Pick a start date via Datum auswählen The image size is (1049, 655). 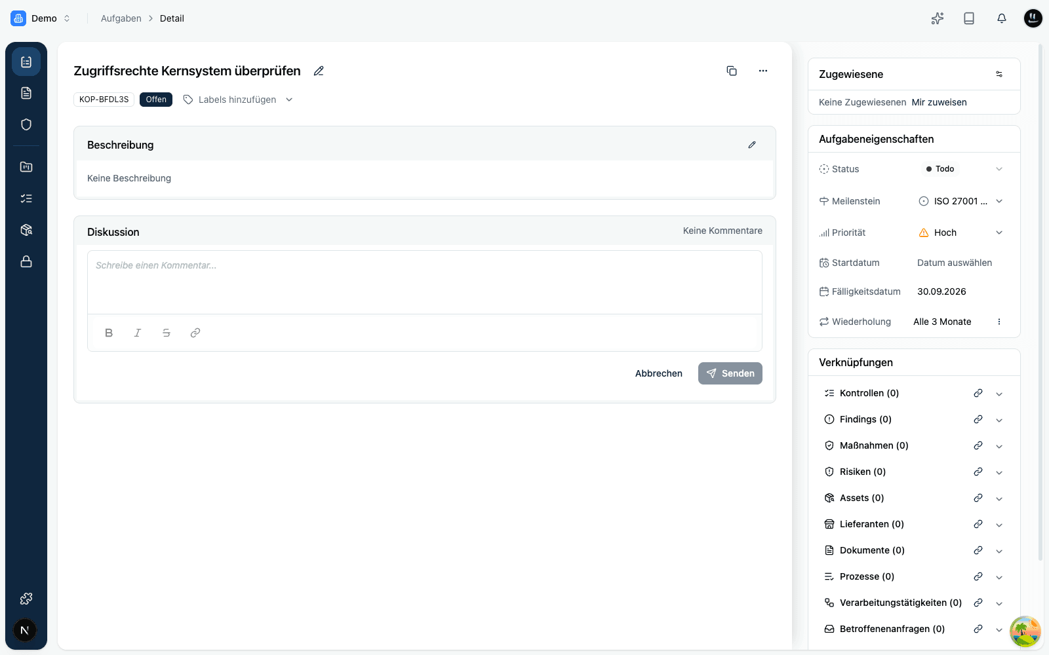tap(955, 263)
